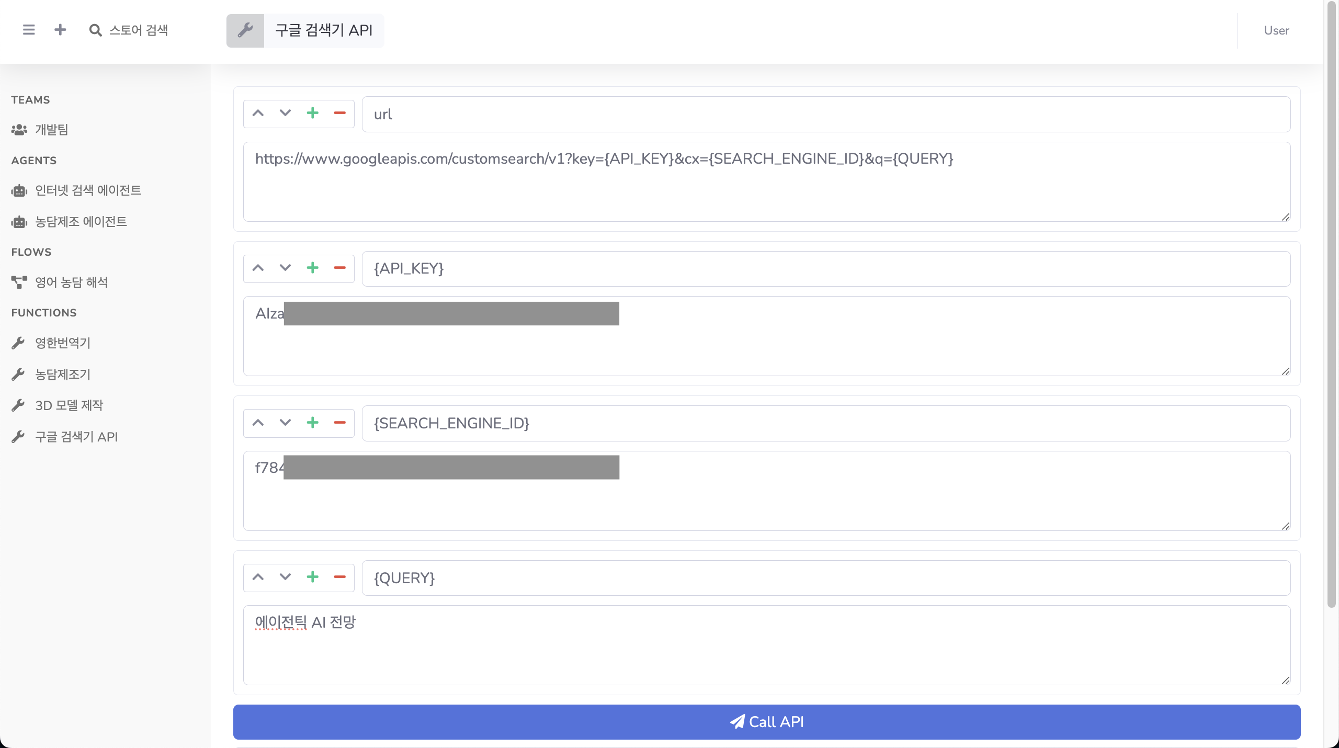Edit the {SEARCH_ENGINE_ID} name field
Viewport: 1339px width, 748px height.
click(826, 423)
